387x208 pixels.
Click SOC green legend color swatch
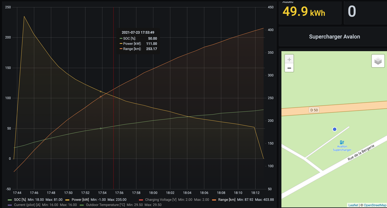tap(10, 200)
